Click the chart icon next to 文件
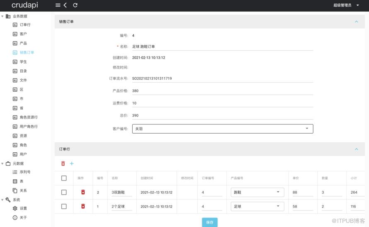 (15, 80)
